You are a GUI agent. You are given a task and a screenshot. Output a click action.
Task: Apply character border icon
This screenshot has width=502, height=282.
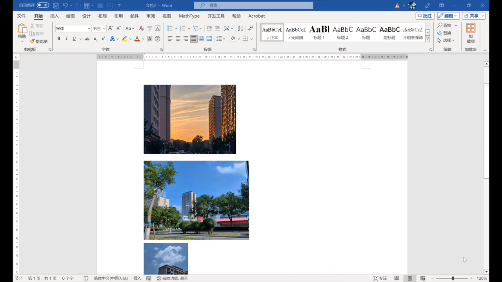(x=157, y=28)
